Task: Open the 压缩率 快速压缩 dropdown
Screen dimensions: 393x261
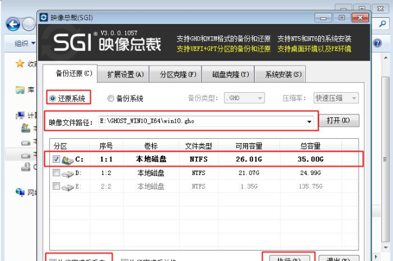Action: (335, 98)
